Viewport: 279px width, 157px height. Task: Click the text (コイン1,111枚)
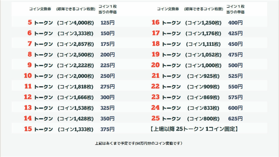click(x=203, y=44)
